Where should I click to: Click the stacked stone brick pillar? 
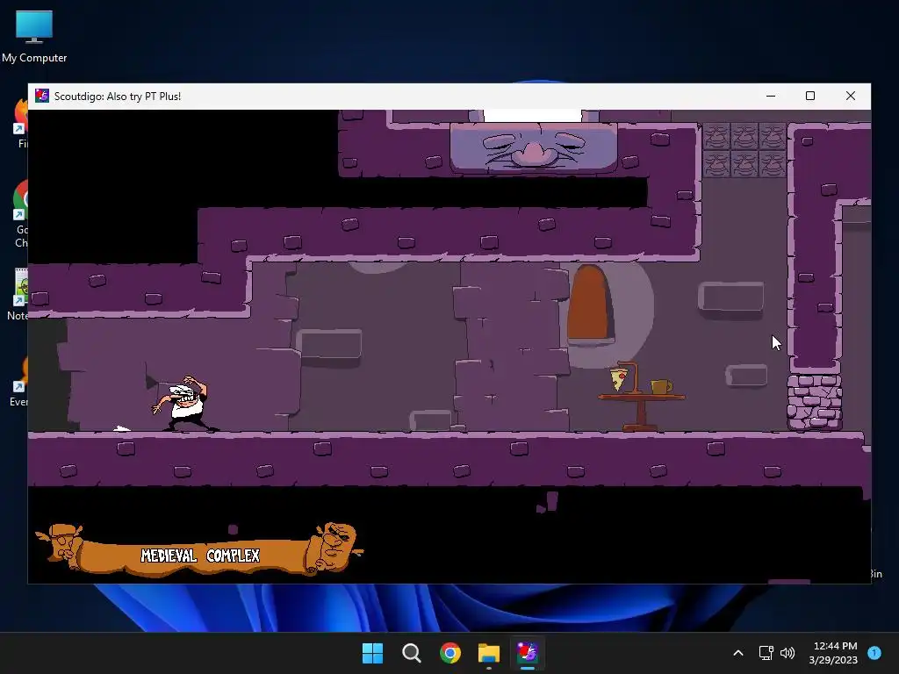[815, 402]
